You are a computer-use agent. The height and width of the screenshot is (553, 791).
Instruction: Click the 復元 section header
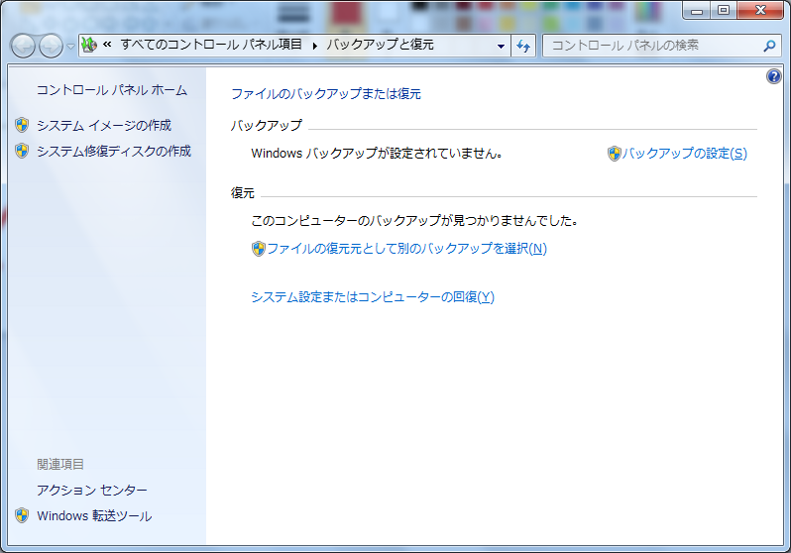click(x=243, y=192)
